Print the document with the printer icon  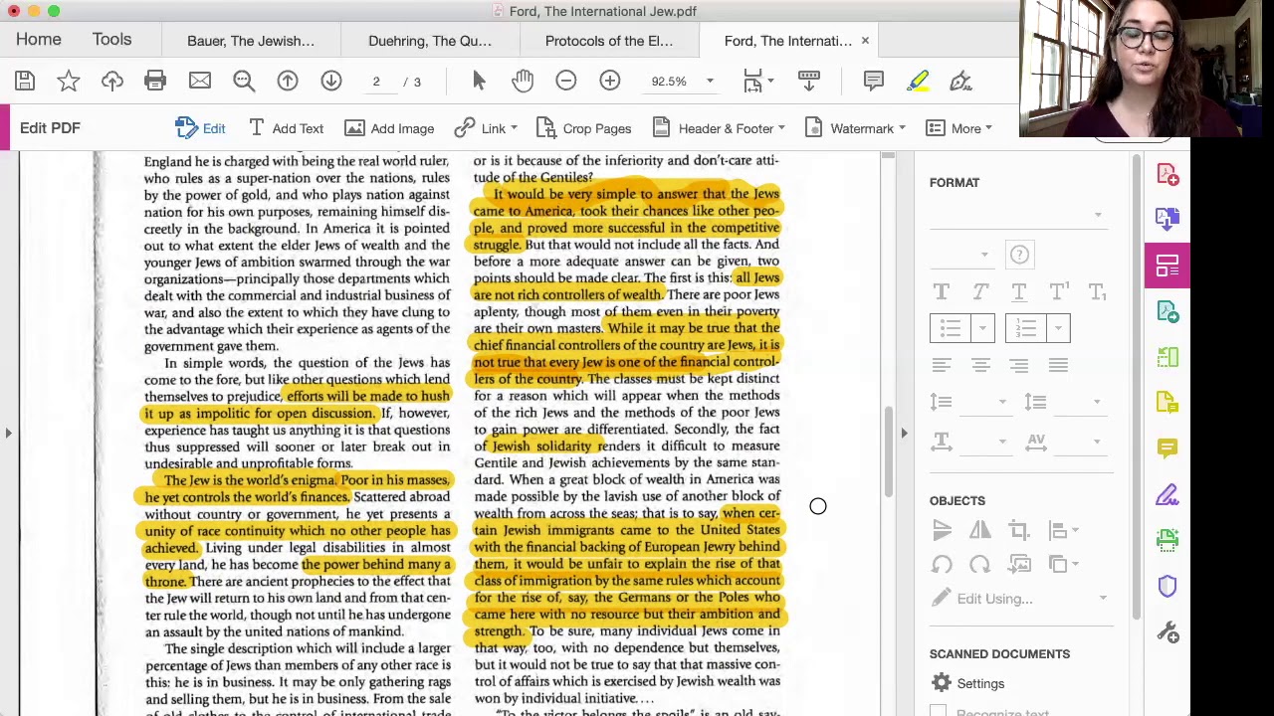click(155, 82)
